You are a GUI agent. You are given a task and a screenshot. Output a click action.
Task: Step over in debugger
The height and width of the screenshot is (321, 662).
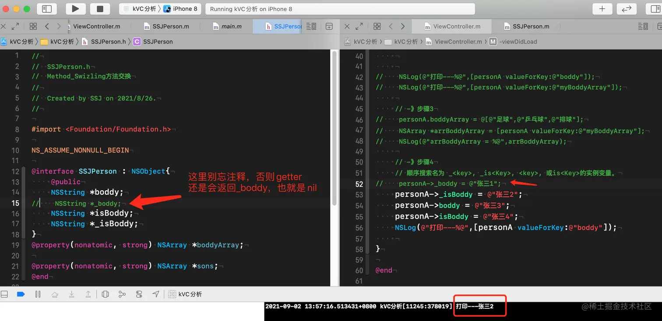[55, 294]
